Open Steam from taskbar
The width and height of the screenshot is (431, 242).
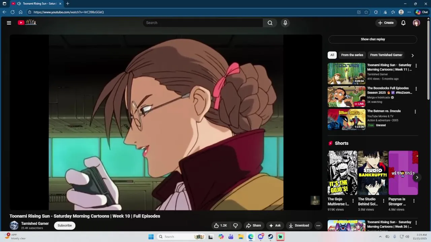tap(270, 237)
